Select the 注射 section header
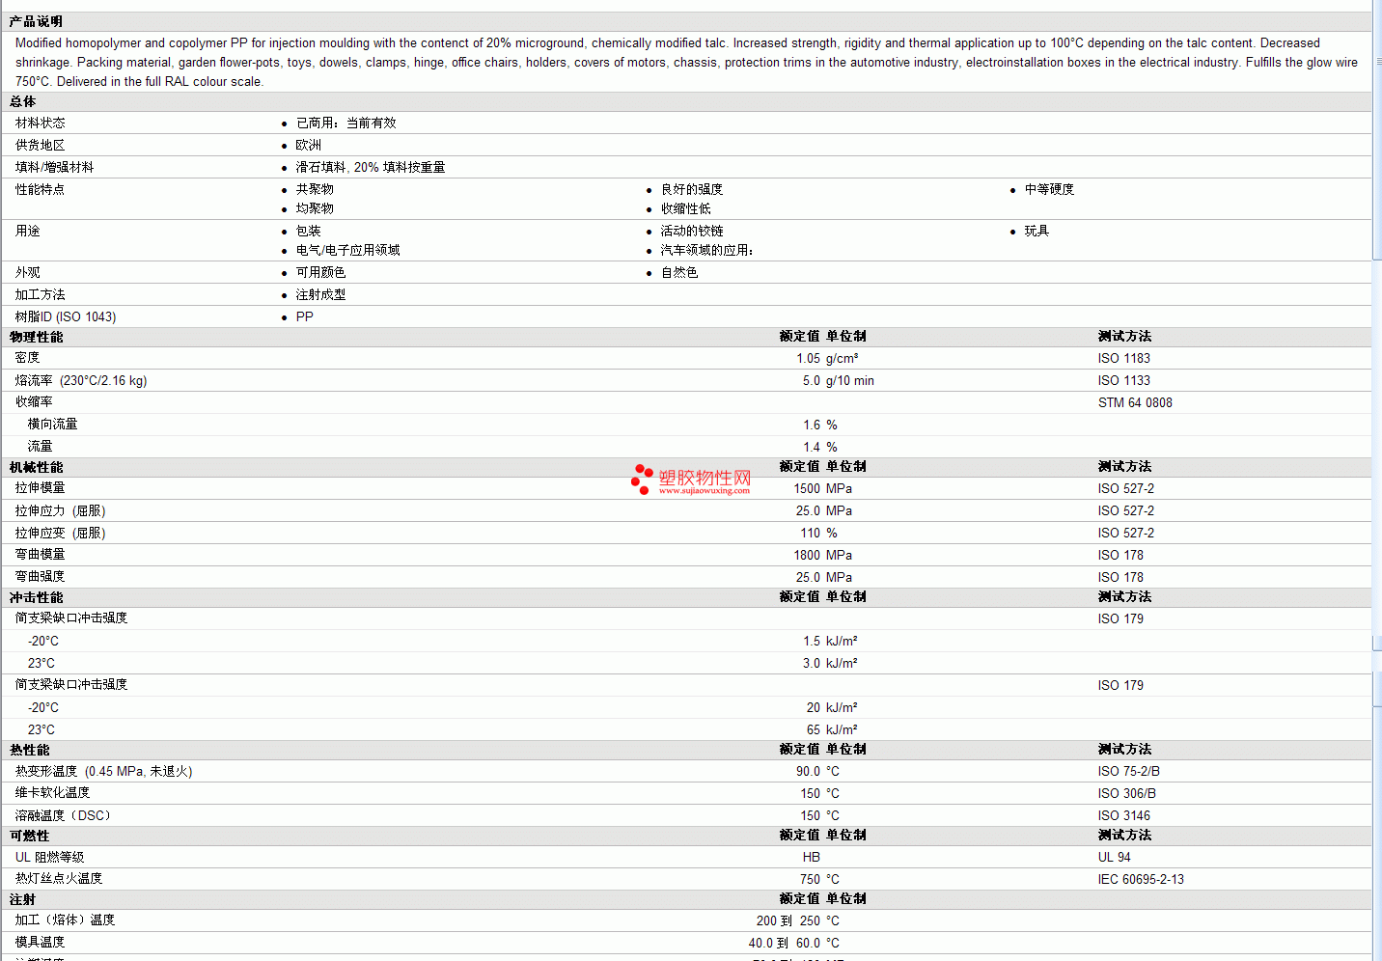The width and height of the screenshot is (1382, 961). click(23, 899)
